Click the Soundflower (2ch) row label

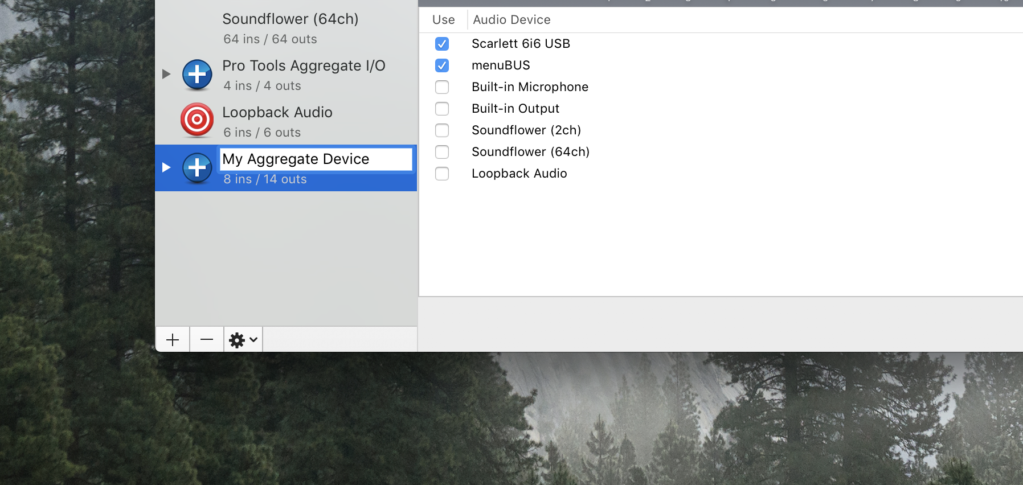click(526, 130)
